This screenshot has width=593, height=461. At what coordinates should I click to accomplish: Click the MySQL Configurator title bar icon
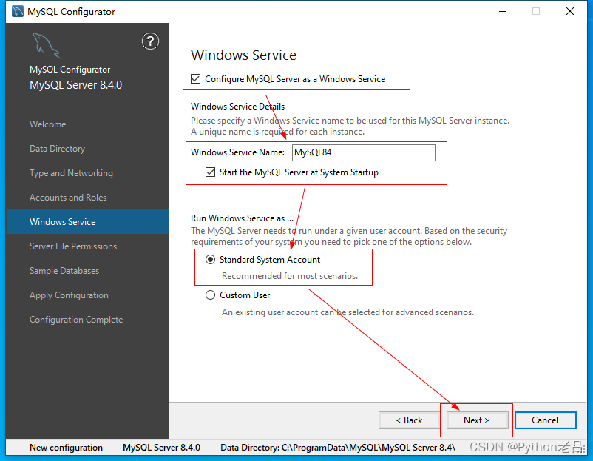pos(18,11)
